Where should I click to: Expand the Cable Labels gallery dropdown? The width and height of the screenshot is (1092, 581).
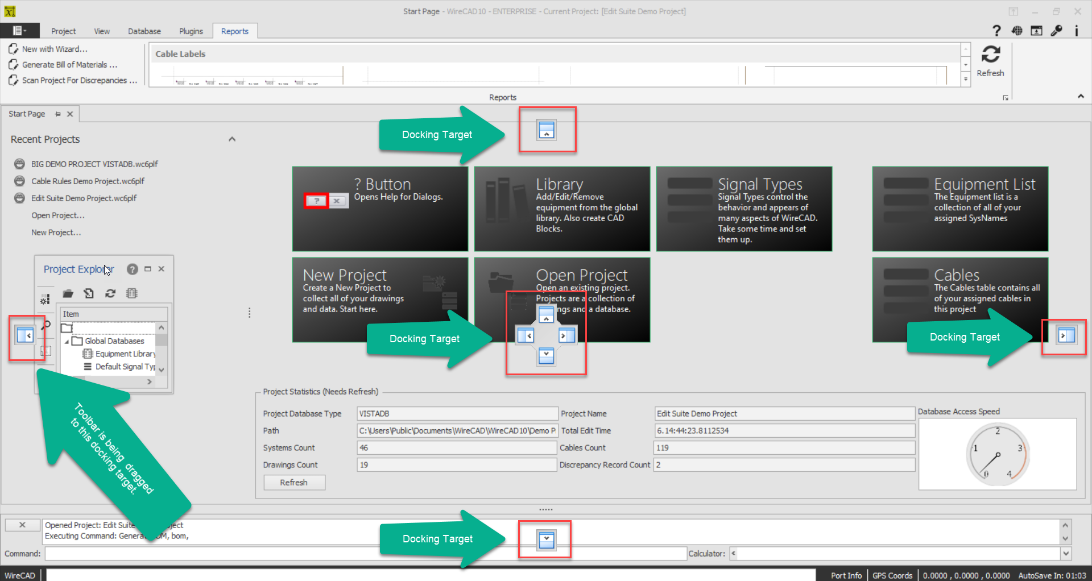pyautogui.click(x=965, y=80)
